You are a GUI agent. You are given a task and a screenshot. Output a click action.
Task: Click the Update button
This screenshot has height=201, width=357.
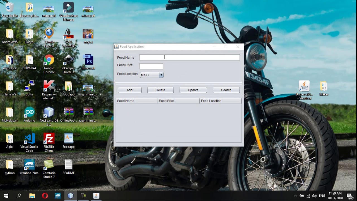pyautogui.click(x=193, y=90)
